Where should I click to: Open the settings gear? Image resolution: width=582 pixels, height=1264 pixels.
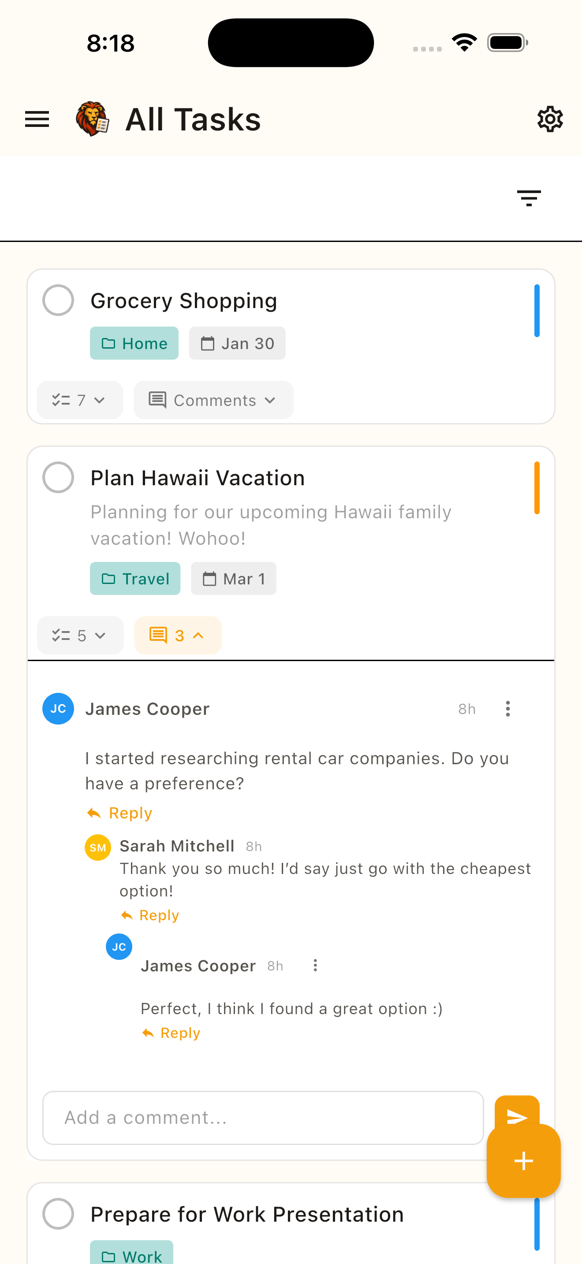(x=550, y=118)
